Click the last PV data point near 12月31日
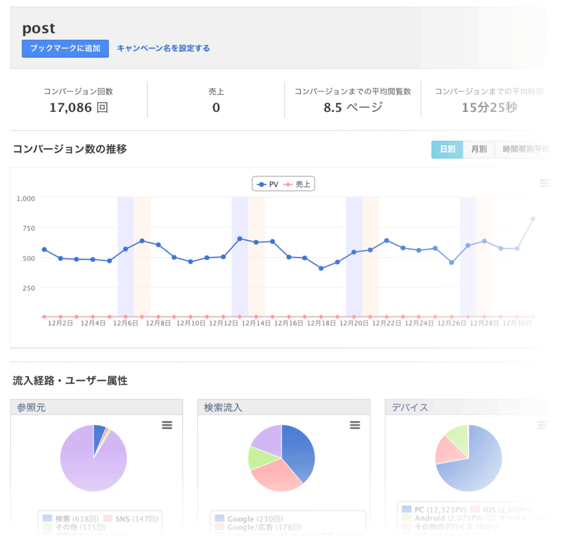The height and width of the screenshot is (547, 570). point(533,219)
